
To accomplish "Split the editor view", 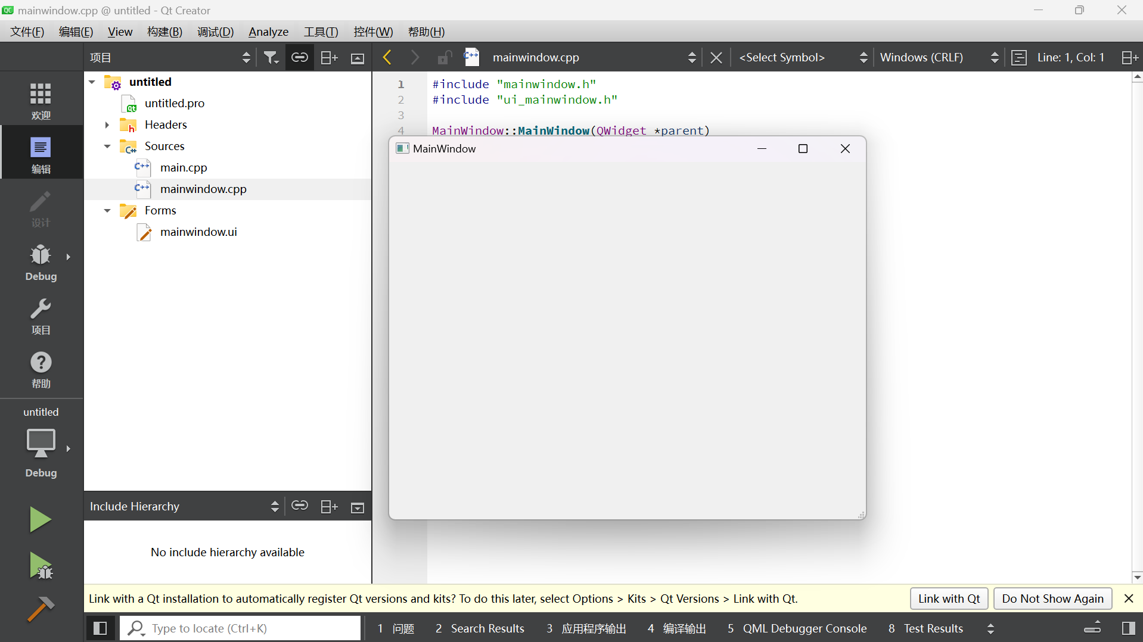I will (x=1129, y=57).
